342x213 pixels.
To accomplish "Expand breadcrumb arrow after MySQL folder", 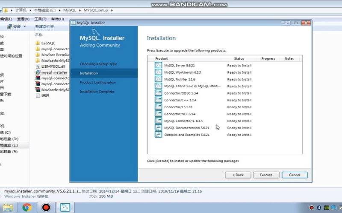I will (x=80, y=10).
